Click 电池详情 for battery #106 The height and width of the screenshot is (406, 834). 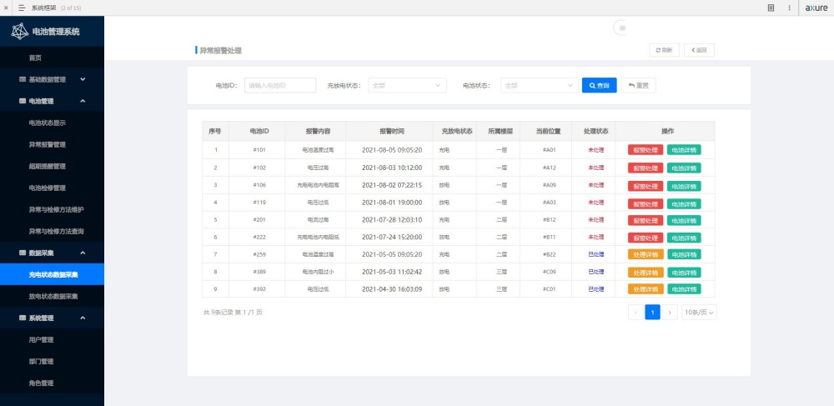click(x=684, y=185)
